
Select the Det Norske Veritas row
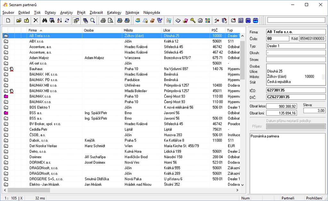(121, 146)
